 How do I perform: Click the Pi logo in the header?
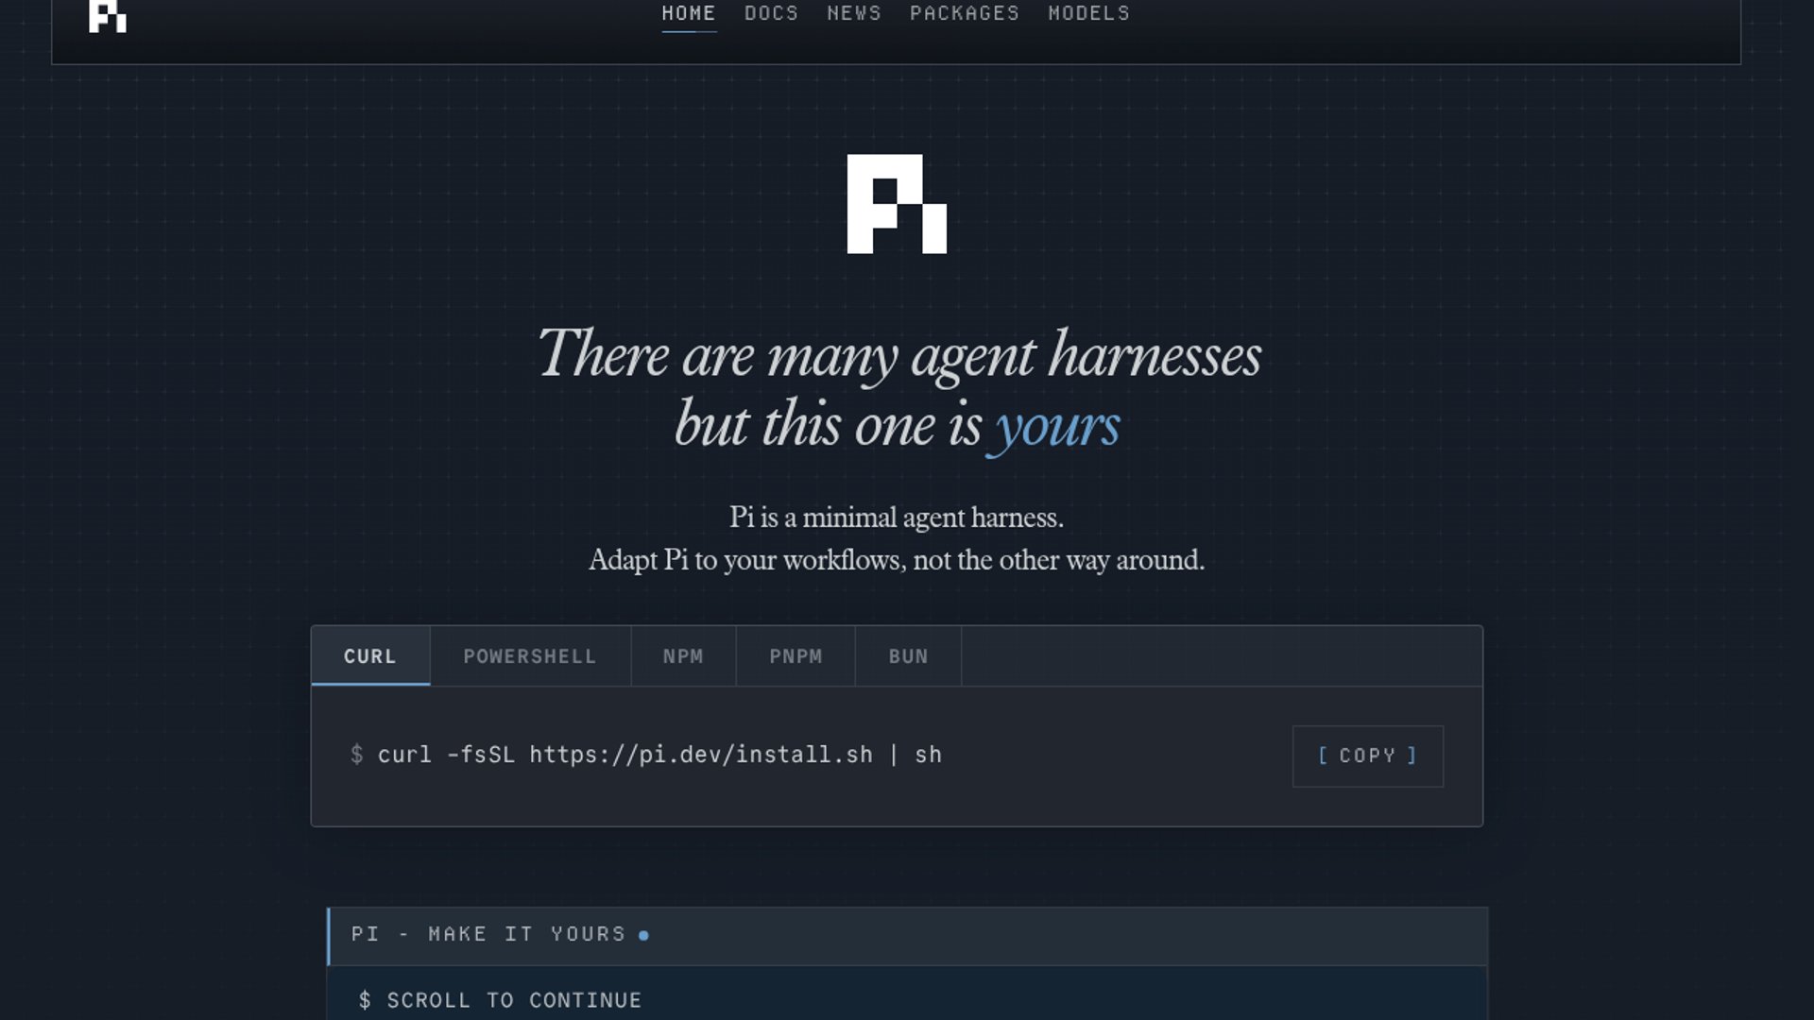(x=108, y=16)
